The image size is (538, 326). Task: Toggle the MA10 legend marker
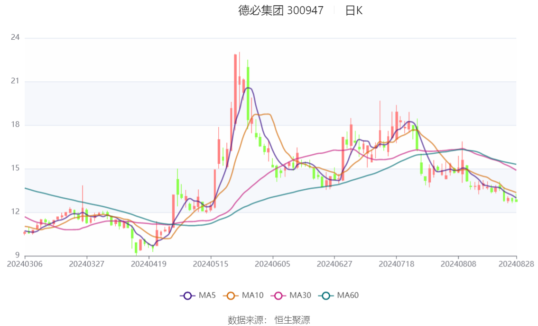click(x=231, y=296)
